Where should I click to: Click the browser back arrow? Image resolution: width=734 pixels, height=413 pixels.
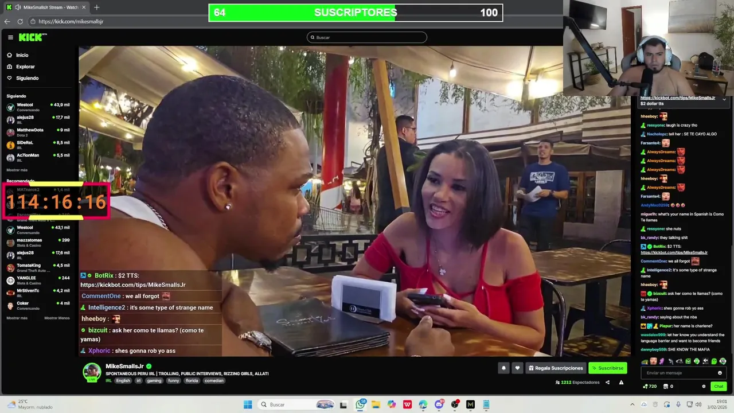[x=7, y=21]
